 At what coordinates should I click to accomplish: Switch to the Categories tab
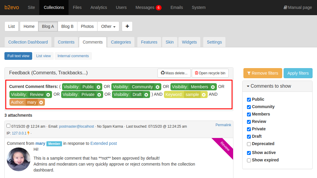[121, 42]
